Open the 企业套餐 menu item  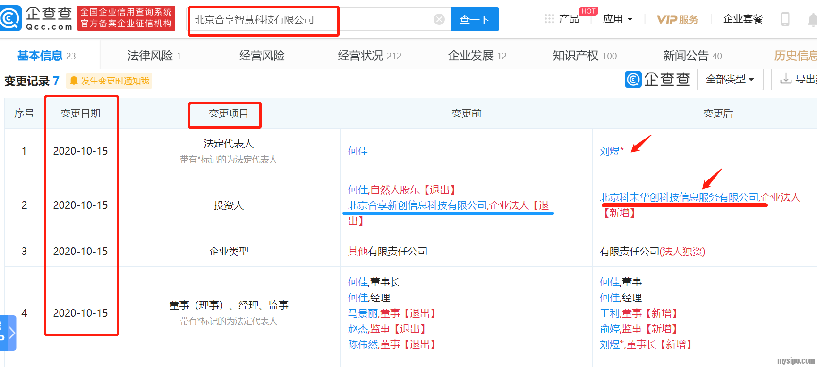click(743, 19)
